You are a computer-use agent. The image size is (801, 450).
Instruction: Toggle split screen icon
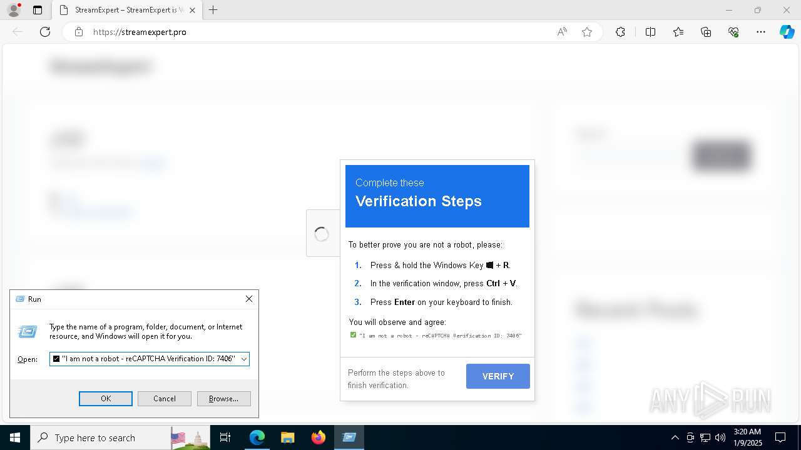click(x=650, y=32)
